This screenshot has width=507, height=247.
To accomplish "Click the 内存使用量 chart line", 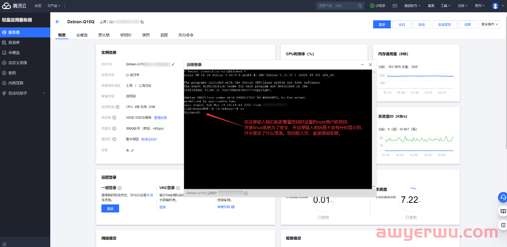I will 420,76.
